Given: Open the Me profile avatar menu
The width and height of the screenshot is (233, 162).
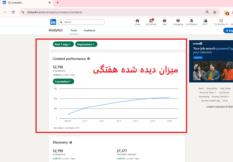Looking at the screenshot, I should [x=205, y=22].
